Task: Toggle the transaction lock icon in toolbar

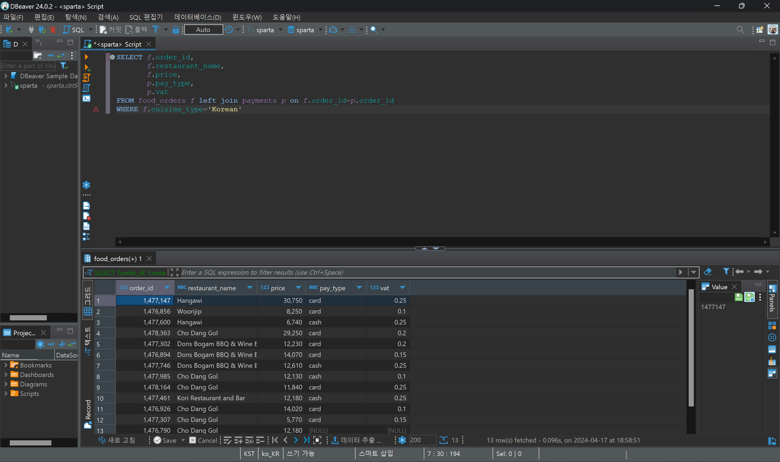Action: tap(176, 30)
